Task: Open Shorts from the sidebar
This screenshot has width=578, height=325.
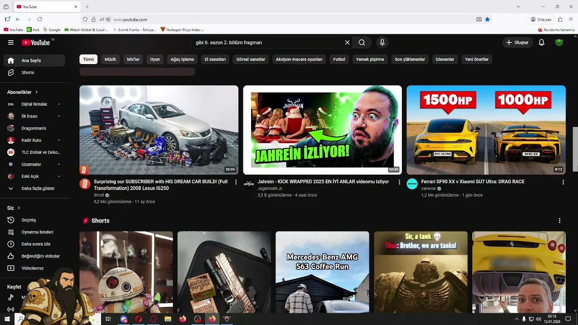Action: (34, 73)
